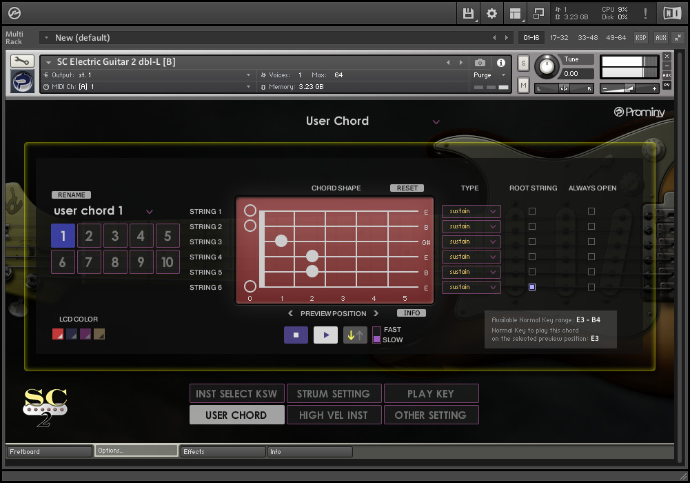Click the snapshot camera icon
The image size is (690, 483).
(480, 63)
